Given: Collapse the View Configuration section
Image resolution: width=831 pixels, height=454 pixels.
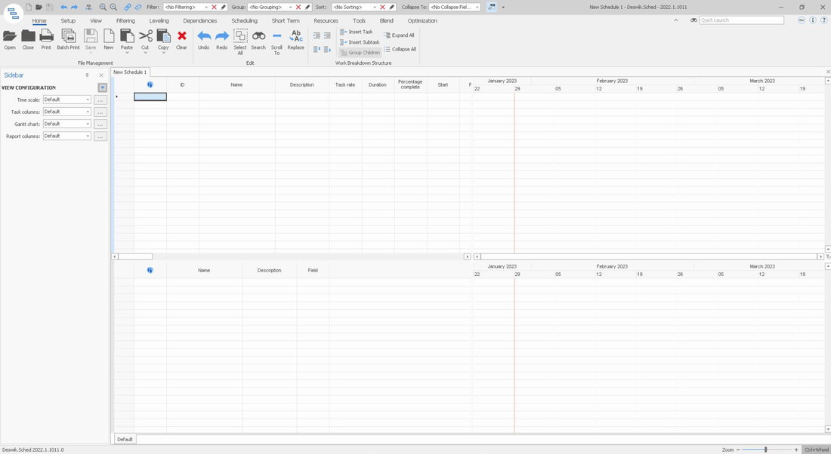Looking at the screenshot, I should [102, 87].
